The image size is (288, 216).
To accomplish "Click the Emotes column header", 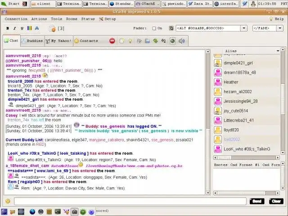I will tap(221, 165).
